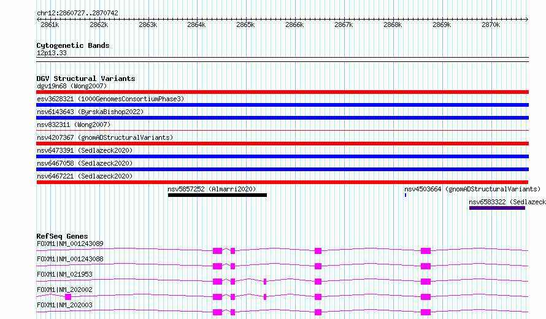Viewport: 546px width, 319px height.
Task: Click the 2861k ruler tick label
Action: pos(50,25)
